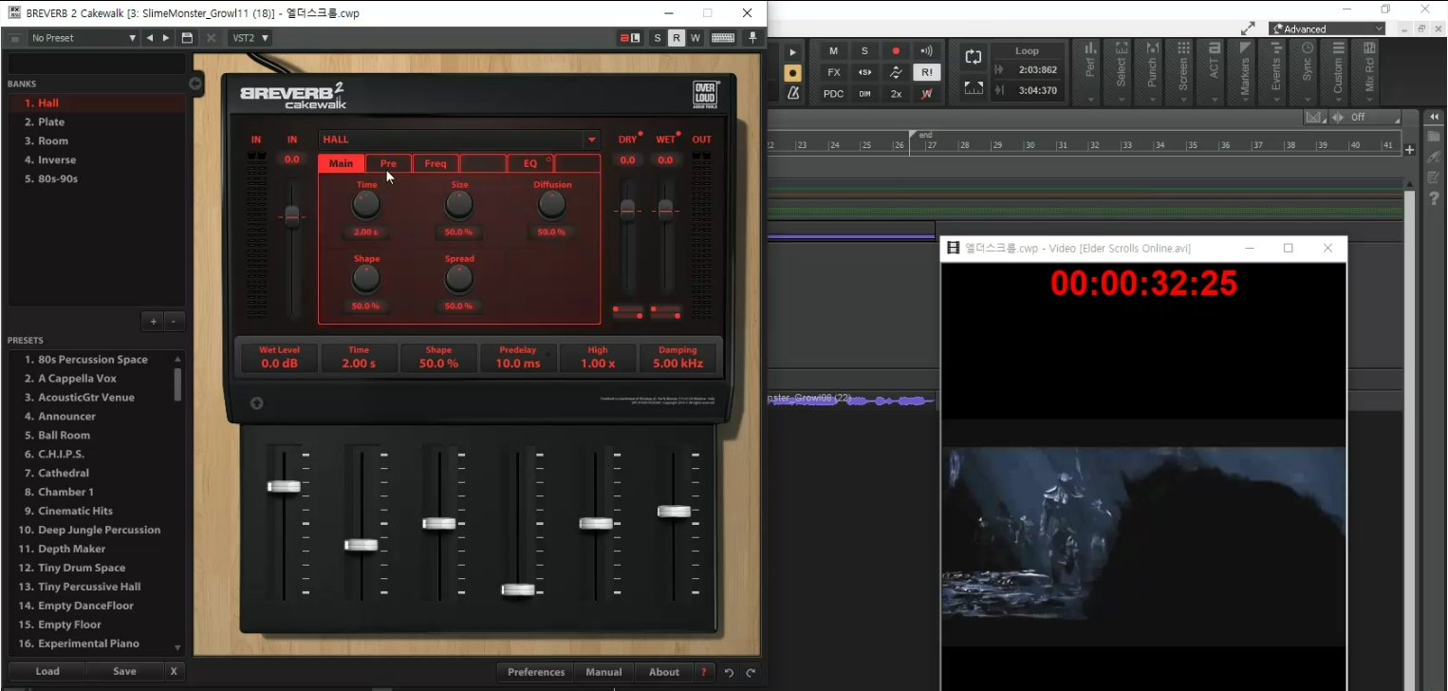Viewport: 1448px width, 691px height.
Task: Toggle the metronome icon in transport
Action: click(x=793, y=93)
